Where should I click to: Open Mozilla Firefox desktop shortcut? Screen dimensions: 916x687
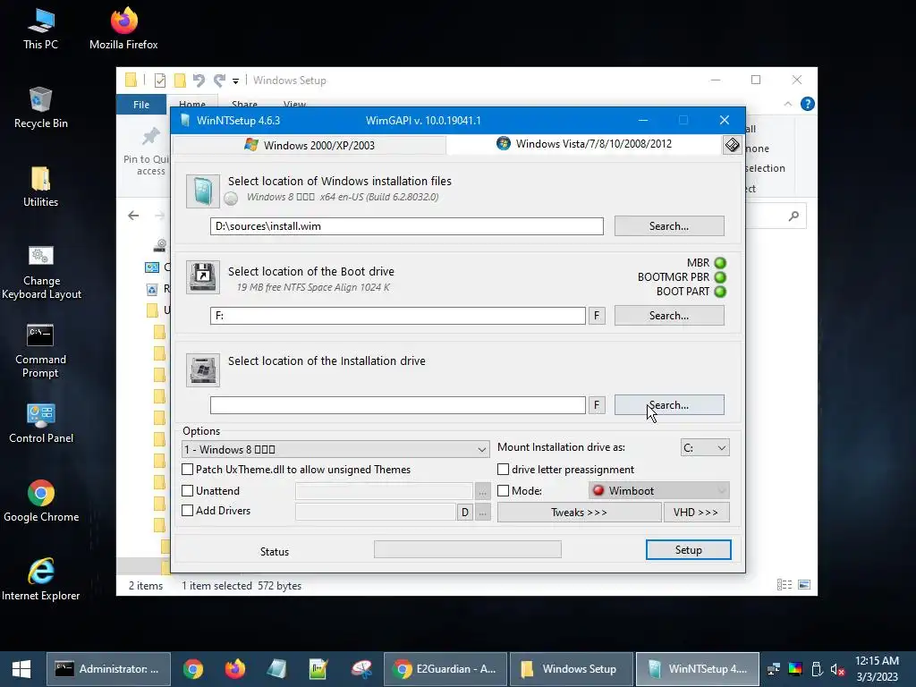tap(123, 30)
